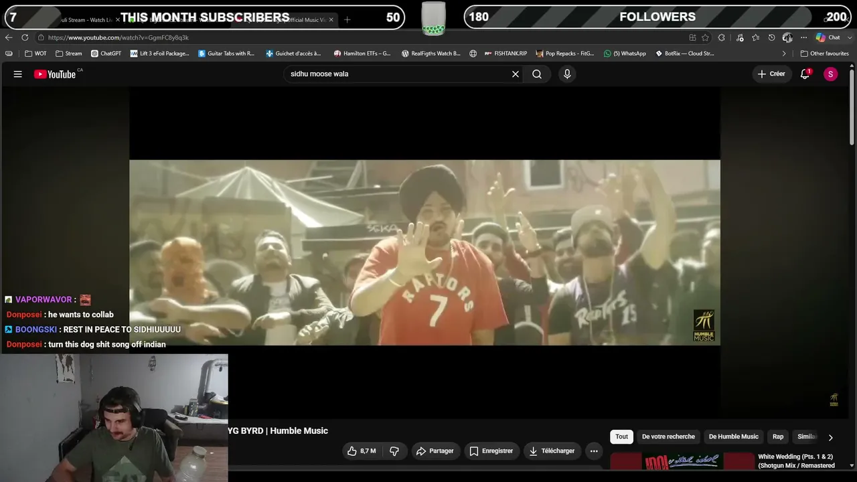Open YouTube notifications bell
857x482 pixels.
[x=805, y=74]
